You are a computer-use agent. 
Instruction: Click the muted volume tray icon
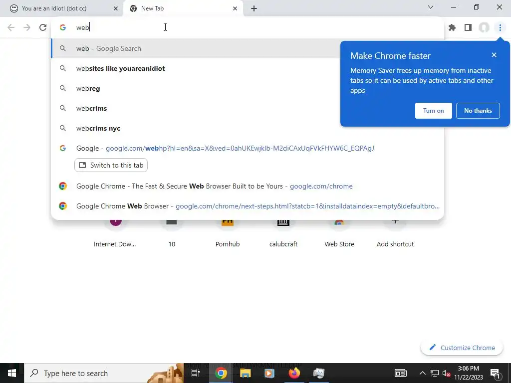(x=446, y=373)
